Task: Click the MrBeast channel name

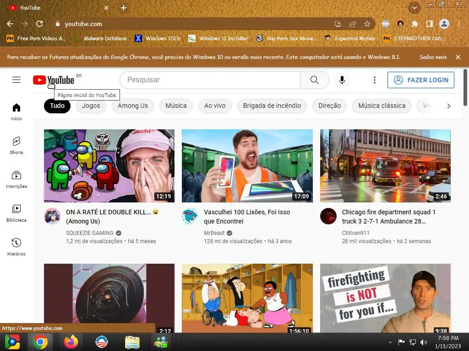Action: coord(214,233)
